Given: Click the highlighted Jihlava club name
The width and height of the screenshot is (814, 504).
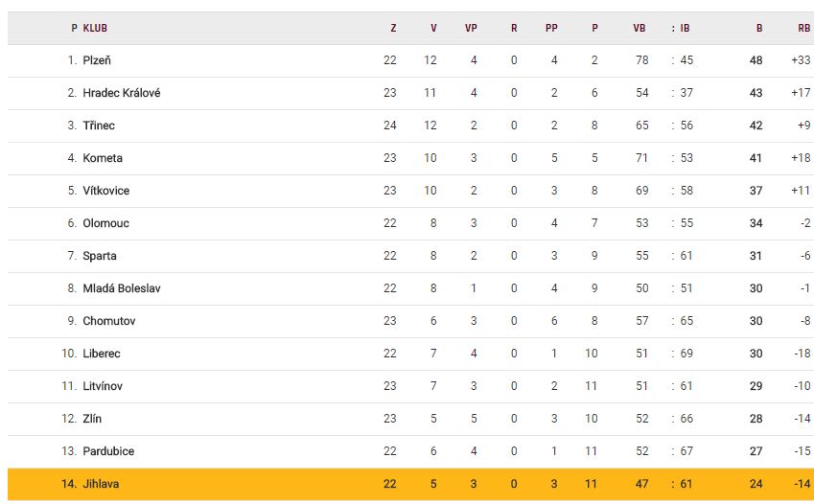Looking at the screenshot, I should coord(100,484).
